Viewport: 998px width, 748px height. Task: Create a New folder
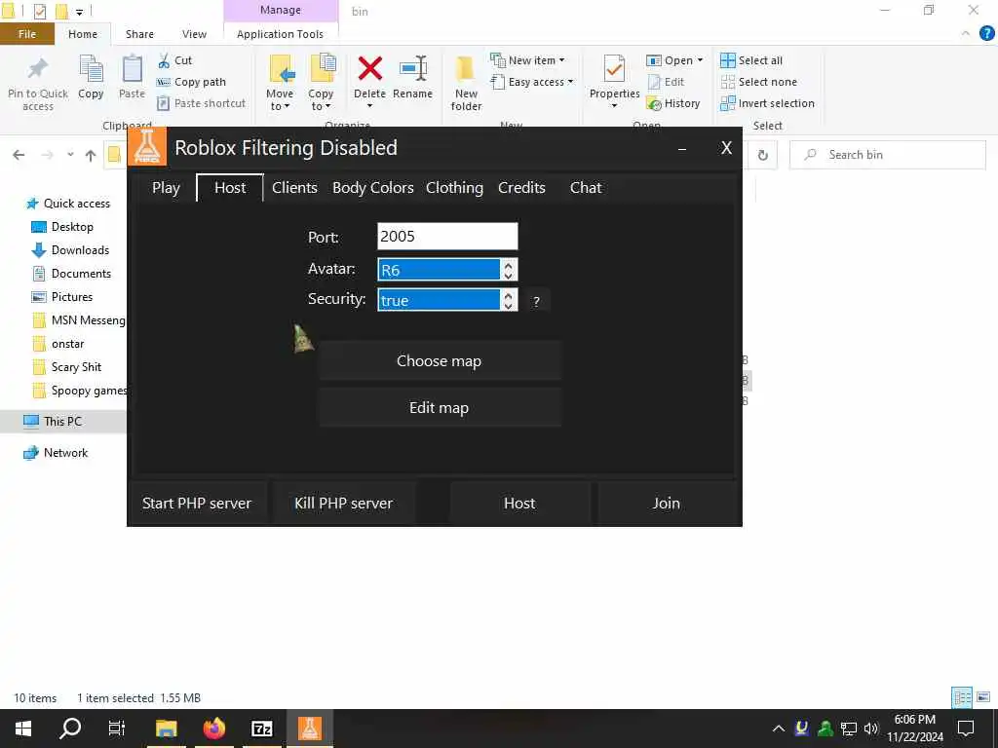pyautogui.click(x=466, y=83)
